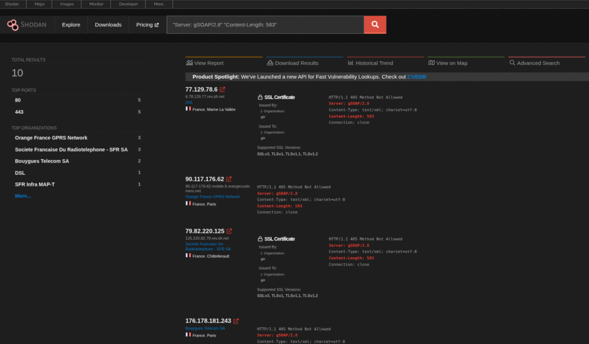589x344 pixels.
Task: Click location text France, Marne La Vallée
Action: (214, 109)
